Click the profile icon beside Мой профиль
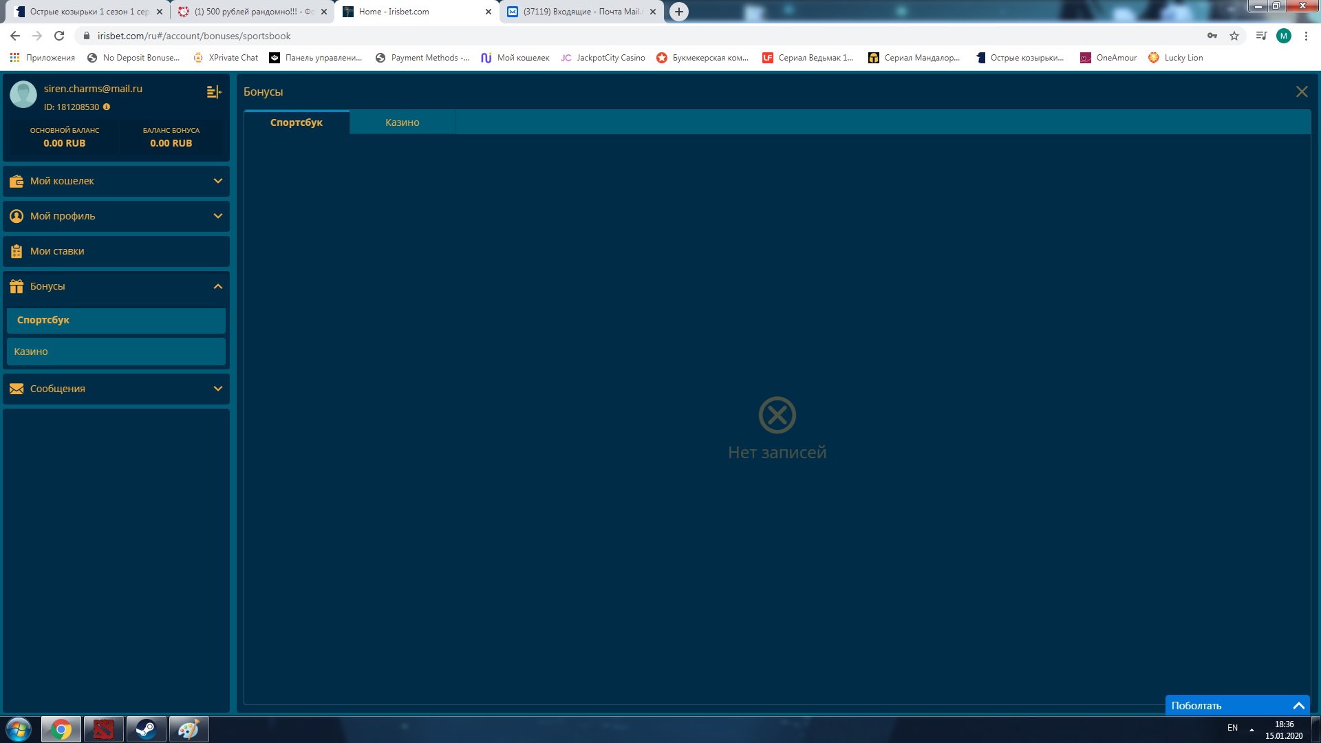Screen dimensions: 1321x743 17,216
